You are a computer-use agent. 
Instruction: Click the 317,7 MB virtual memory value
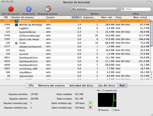click(x=144, y=36)
